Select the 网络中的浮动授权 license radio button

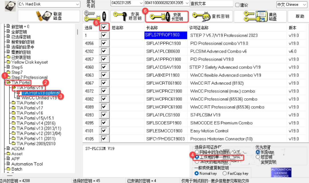point(197,152)
